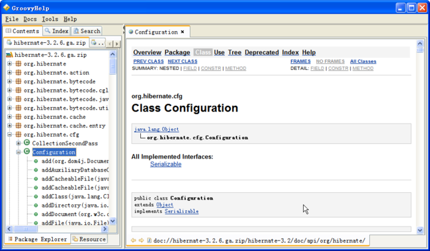Click the tree panel scroll down arrow
The height and width of the screenshot is (251, 430).
pyautogui.click(x=112, y=221)
